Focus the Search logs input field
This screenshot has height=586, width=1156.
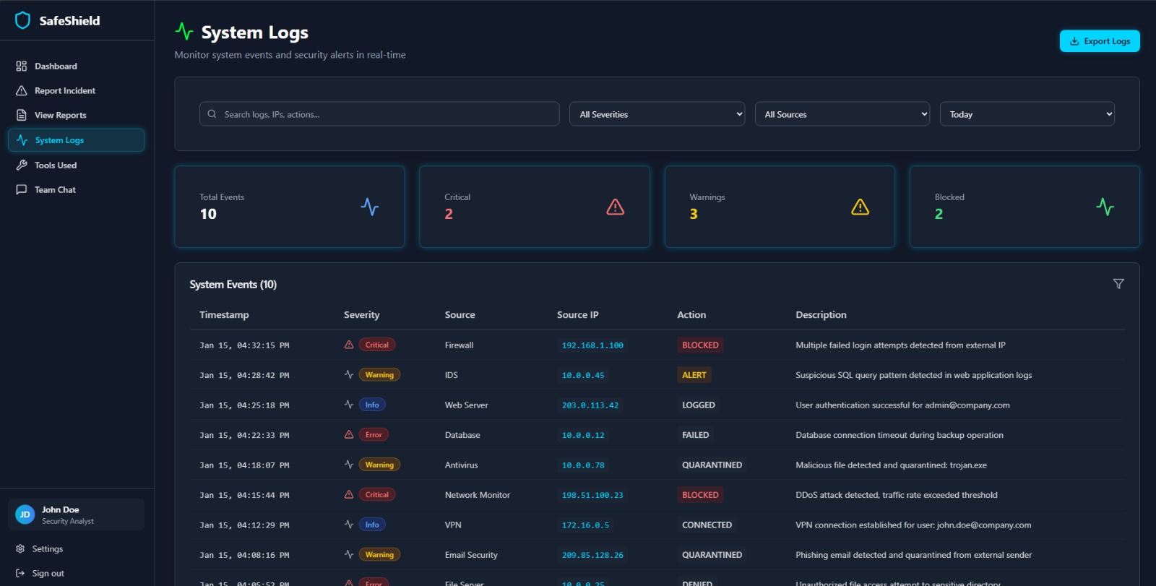click(379, 114)
